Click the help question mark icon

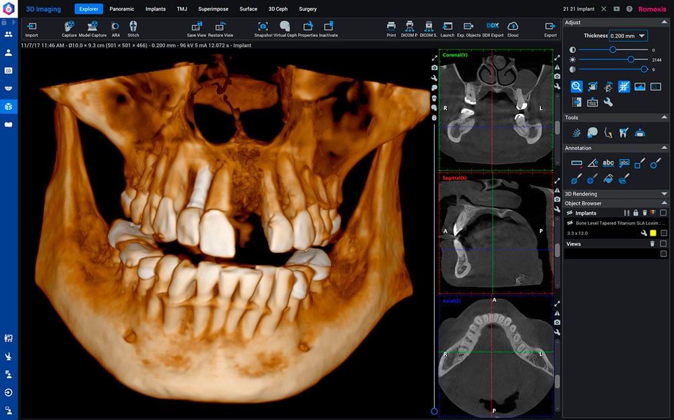click(x=630, y=9)
